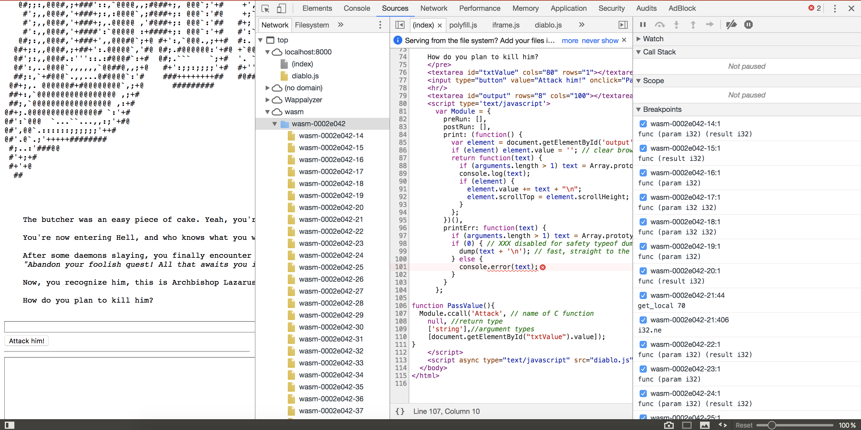Deactivate breakpoints icon
Viewport: 861px width, 430px height.
(731, 25)
